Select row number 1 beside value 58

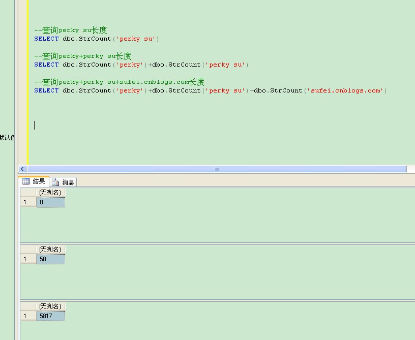pos(28,259)
